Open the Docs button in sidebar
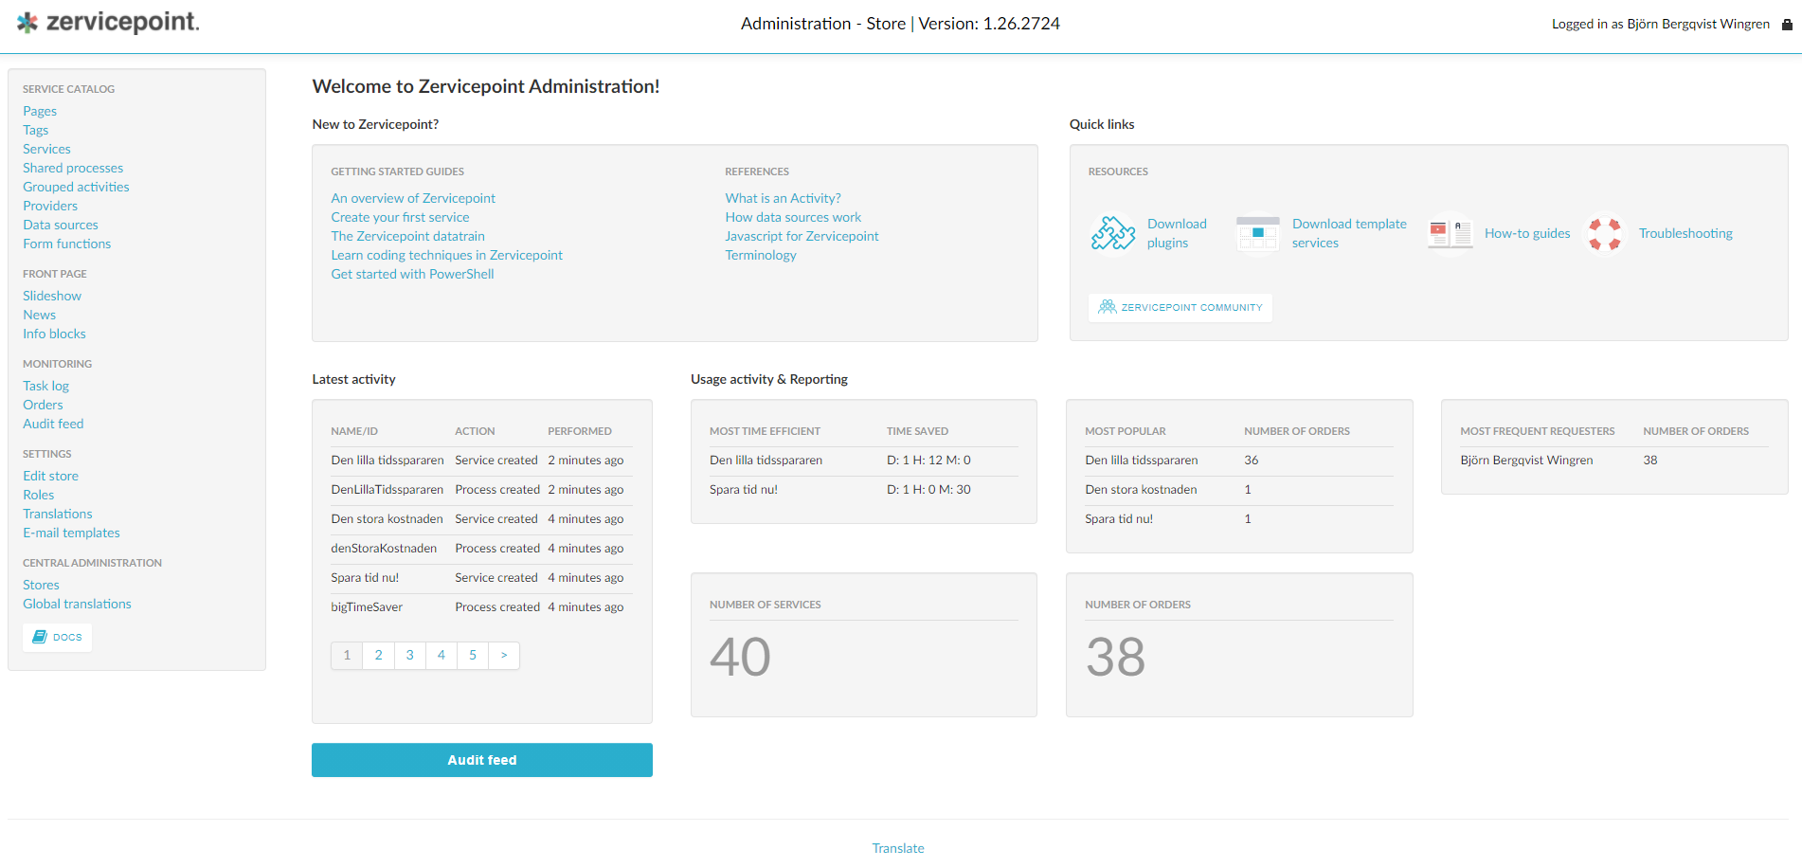 coord(58,637)
